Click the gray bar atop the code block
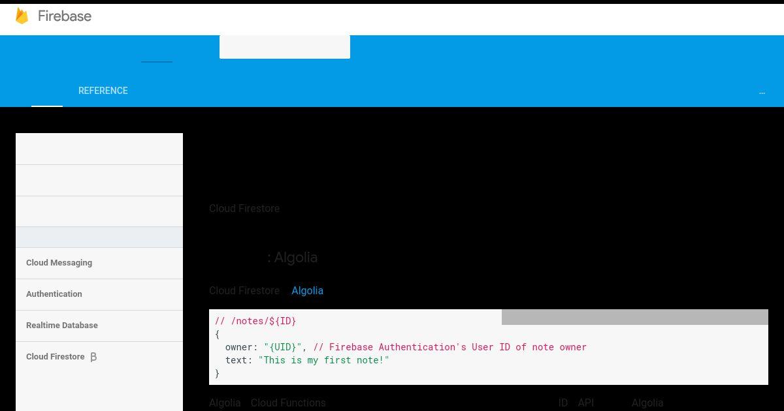This screenshot has width=784, height=411. point(635,317)
